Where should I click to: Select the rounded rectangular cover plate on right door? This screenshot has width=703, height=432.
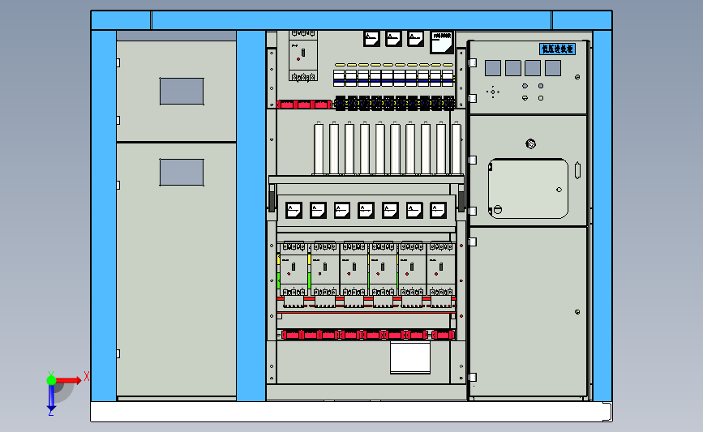[528, 189]
